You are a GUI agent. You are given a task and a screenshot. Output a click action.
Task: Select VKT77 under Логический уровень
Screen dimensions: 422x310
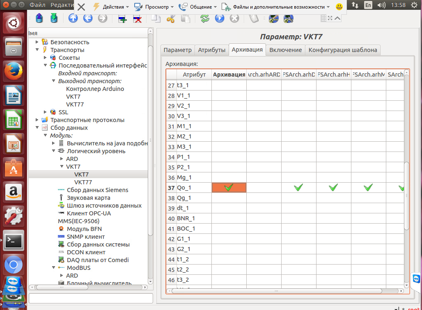point(83,182)
